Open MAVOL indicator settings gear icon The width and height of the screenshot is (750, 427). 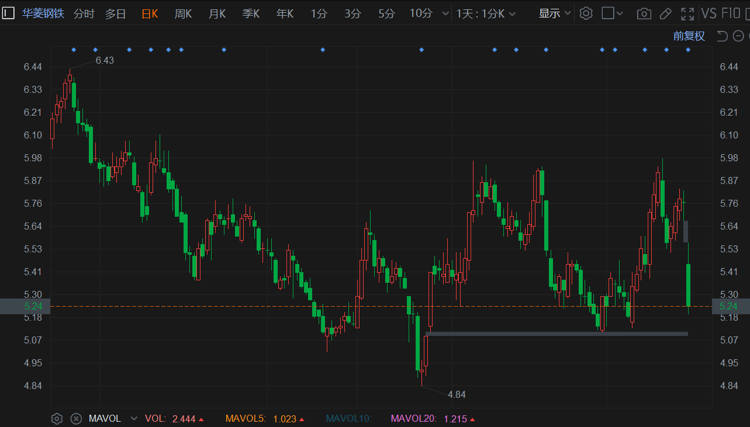[57, 418]
